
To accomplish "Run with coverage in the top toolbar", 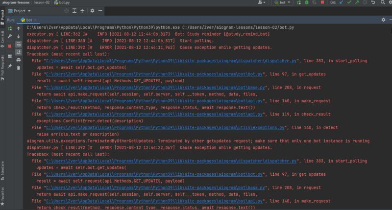I will (315, 2).
